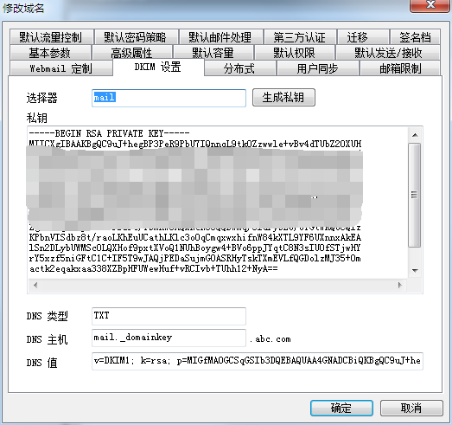
Task: Open the 默认发送/接收 tab
Action: 388,53
